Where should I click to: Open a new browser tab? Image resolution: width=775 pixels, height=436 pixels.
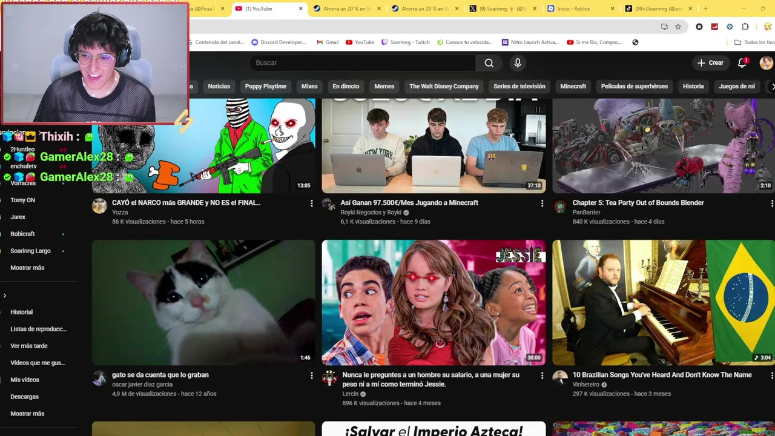pos(705,8)
